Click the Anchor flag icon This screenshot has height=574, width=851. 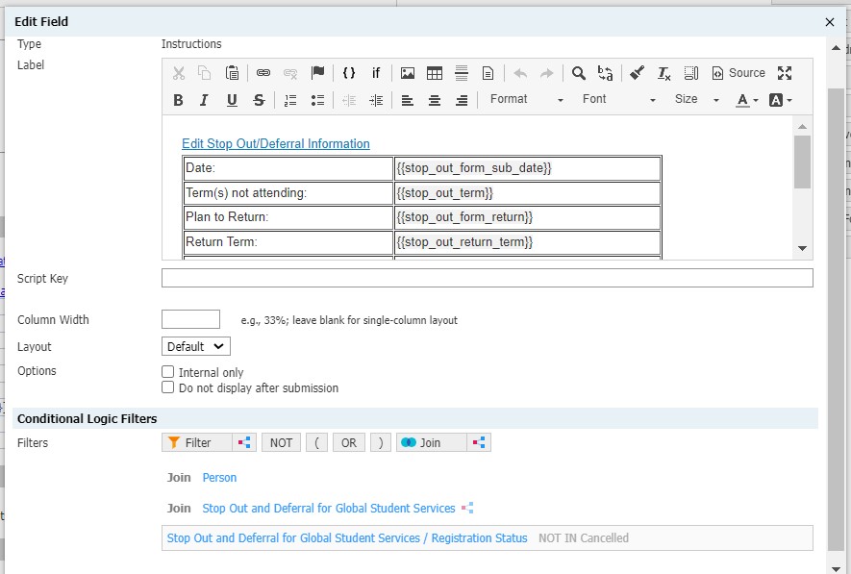[318, 73]
